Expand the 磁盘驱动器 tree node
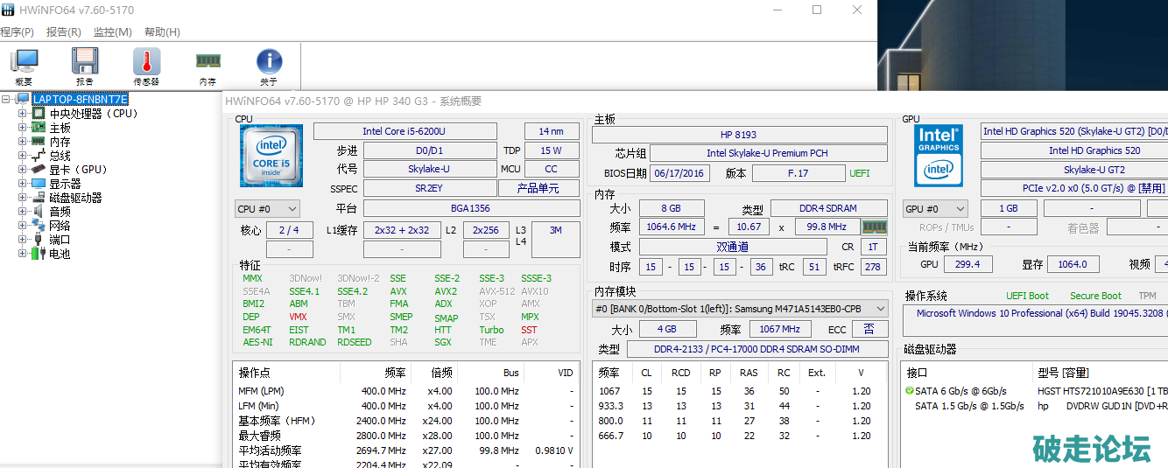The width and height of the screenshot is (1168, 468). pos(23,198)
